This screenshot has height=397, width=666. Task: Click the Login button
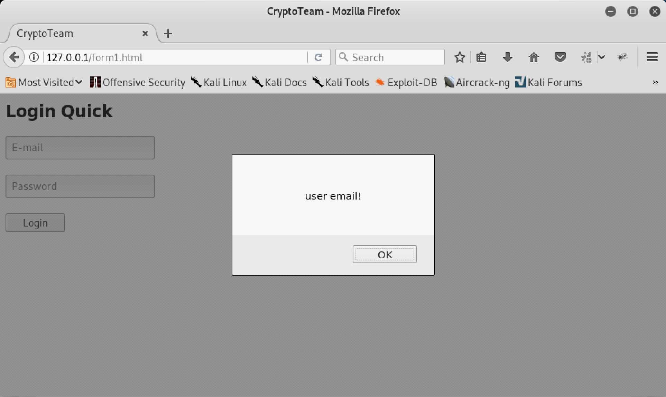[x=35, y=223]
